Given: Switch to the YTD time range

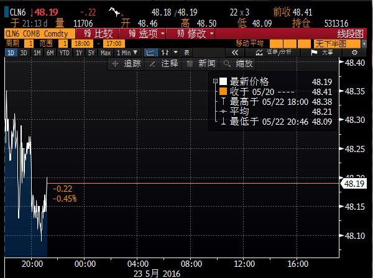Looking at the screenshot, I should 63,53.
